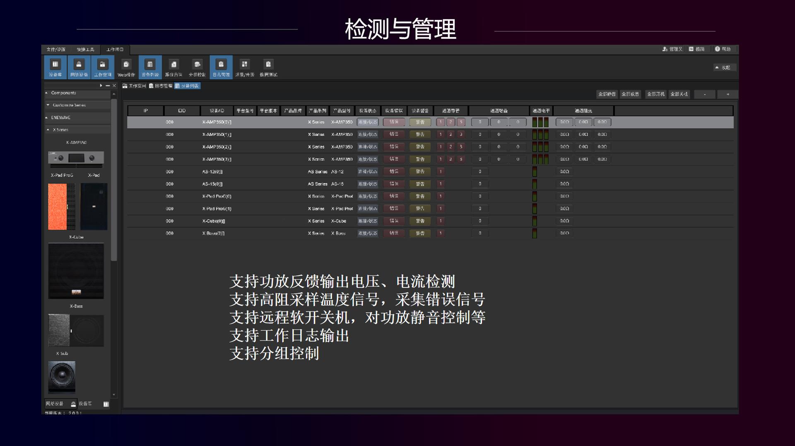Image resolution: width=795 pixels, height=446 pixels.
Task: Click the 设备列表 toolbar icon
Action: coord(149,67)
